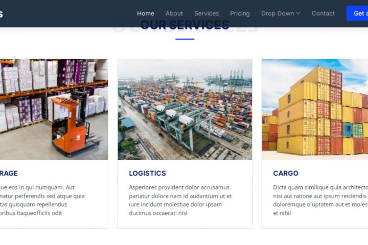Click the blue underline below the heading
This screenshot has width=368, height=245.
[x=185, y=39]
